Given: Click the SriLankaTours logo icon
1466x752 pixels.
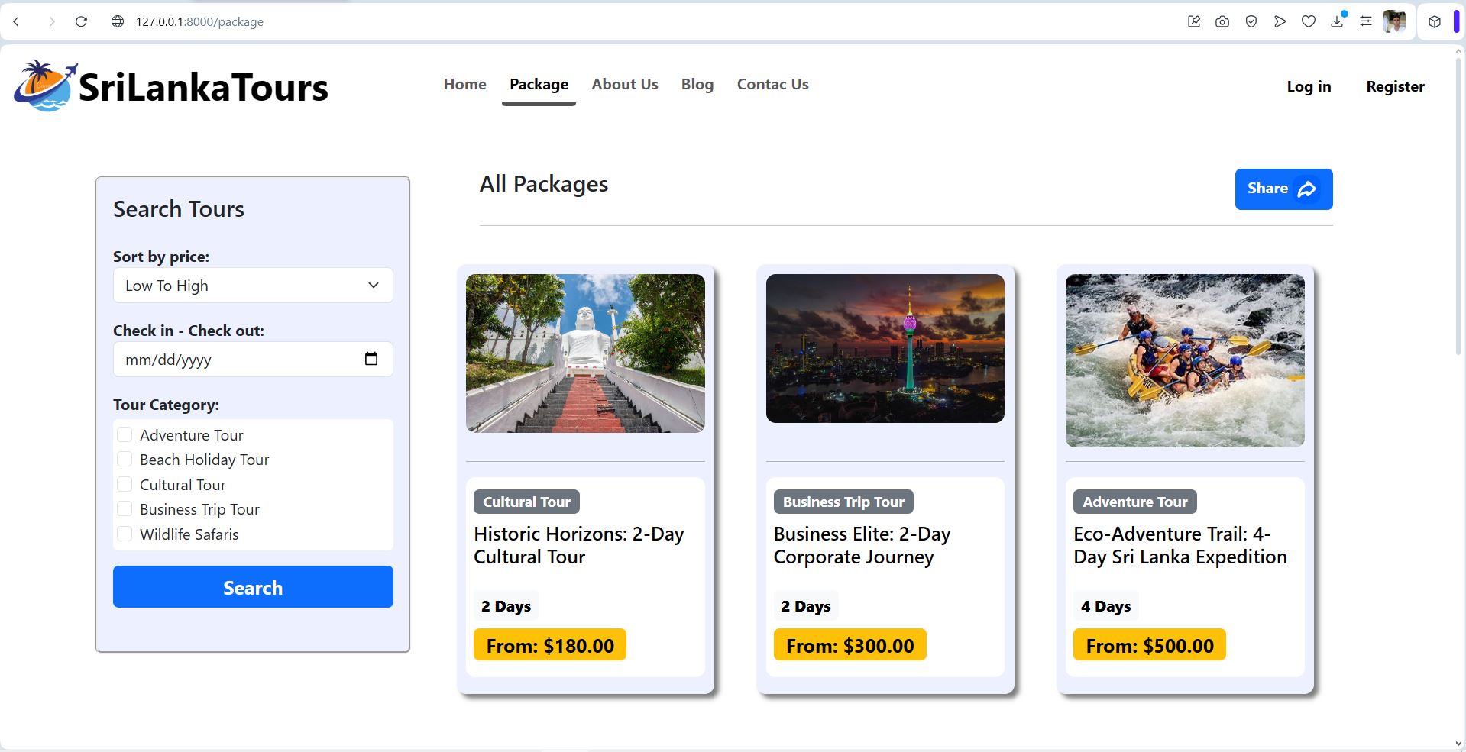Looking at the screenshot, I should click(x=45, y=86).
